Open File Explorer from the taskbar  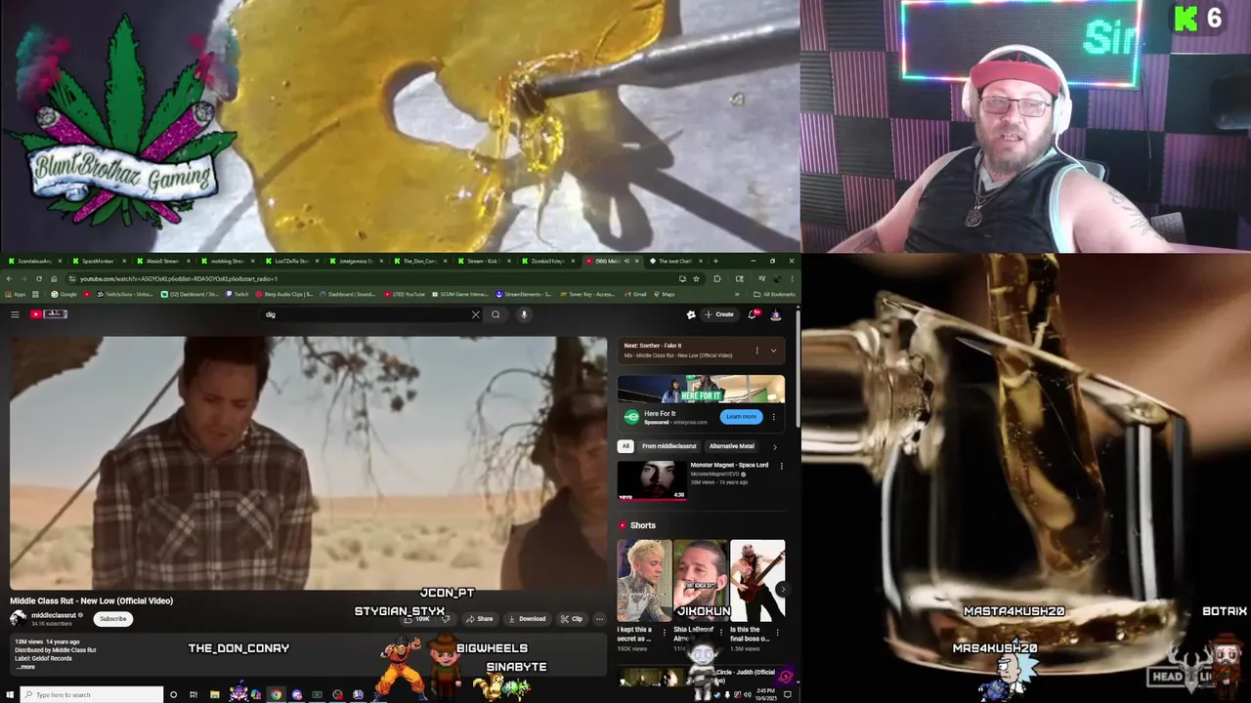214,695
